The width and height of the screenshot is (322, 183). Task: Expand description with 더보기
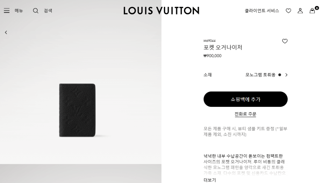point(209,180)
